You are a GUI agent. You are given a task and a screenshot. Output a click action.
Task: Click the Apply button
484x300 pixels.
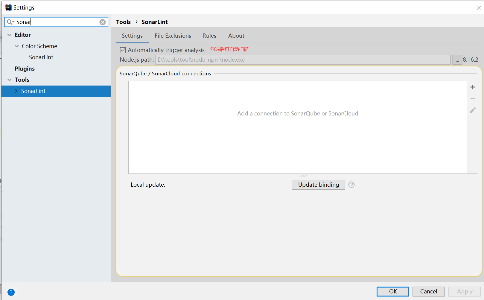[465, 292]
